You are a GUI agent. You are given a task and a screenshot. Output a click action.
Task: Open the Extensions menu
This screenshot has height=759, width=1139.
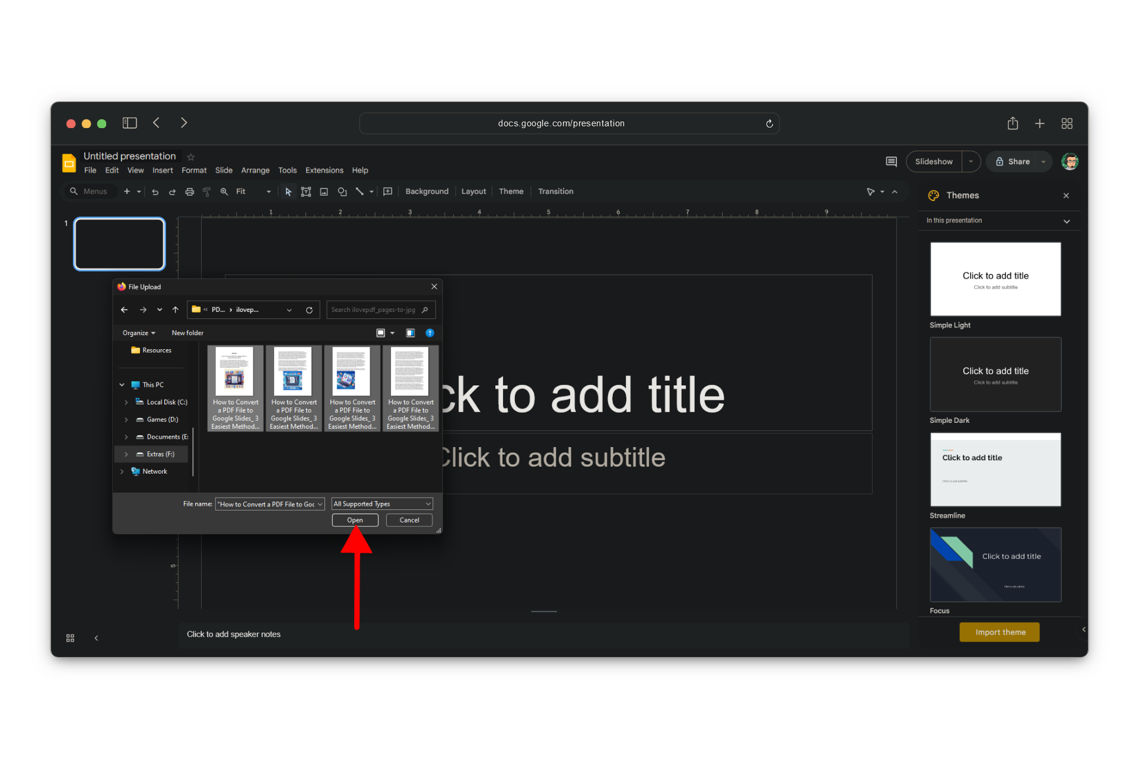point(324,170)
